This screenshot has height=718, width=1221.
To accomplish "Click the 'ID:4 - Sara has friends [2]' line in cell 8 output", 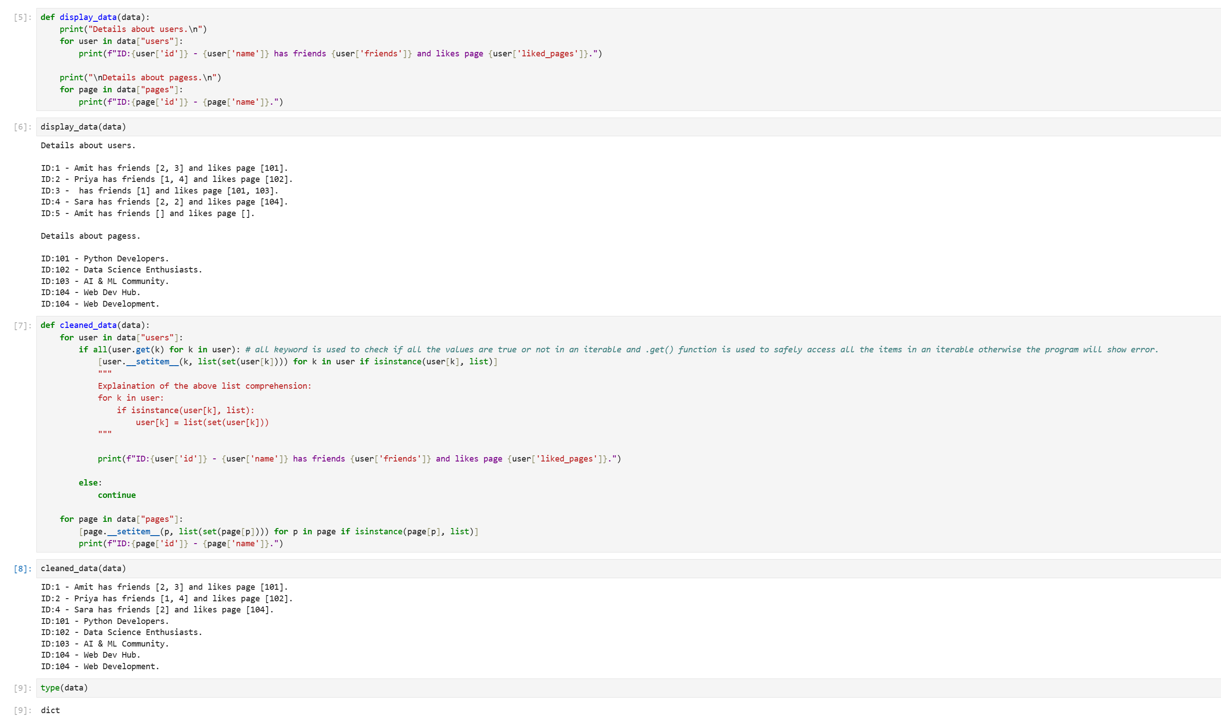I will pyautogui.click(x=157, y=610).
